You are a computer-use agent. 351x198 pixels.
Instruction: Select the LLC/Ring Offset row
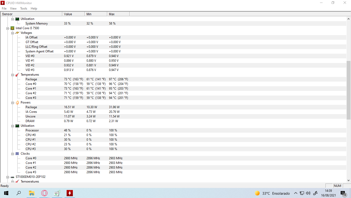pos(186,47)
